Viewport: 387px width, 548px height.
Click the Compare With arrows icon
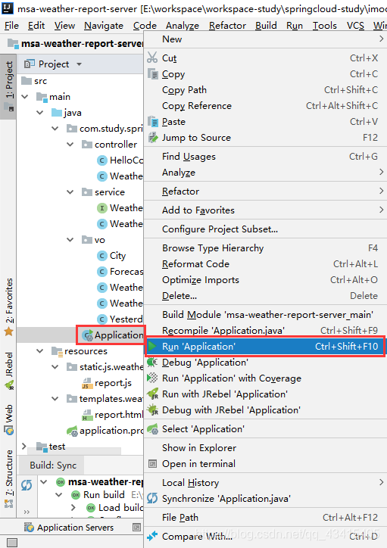(x=152, y=536)
